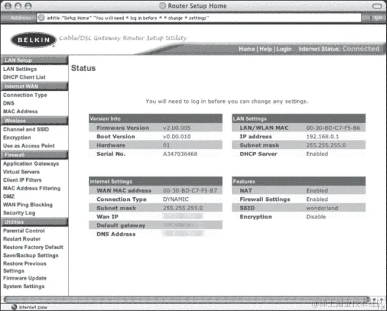The width and height of the screenshot is (387, 311).
Task: Open Virtual Servers page
Action: tap(21, 172)
